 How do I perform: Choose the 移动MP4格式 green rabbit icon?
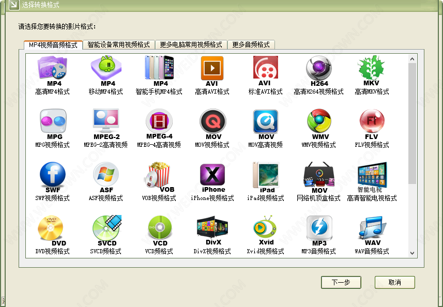click(x=106, y=68)
